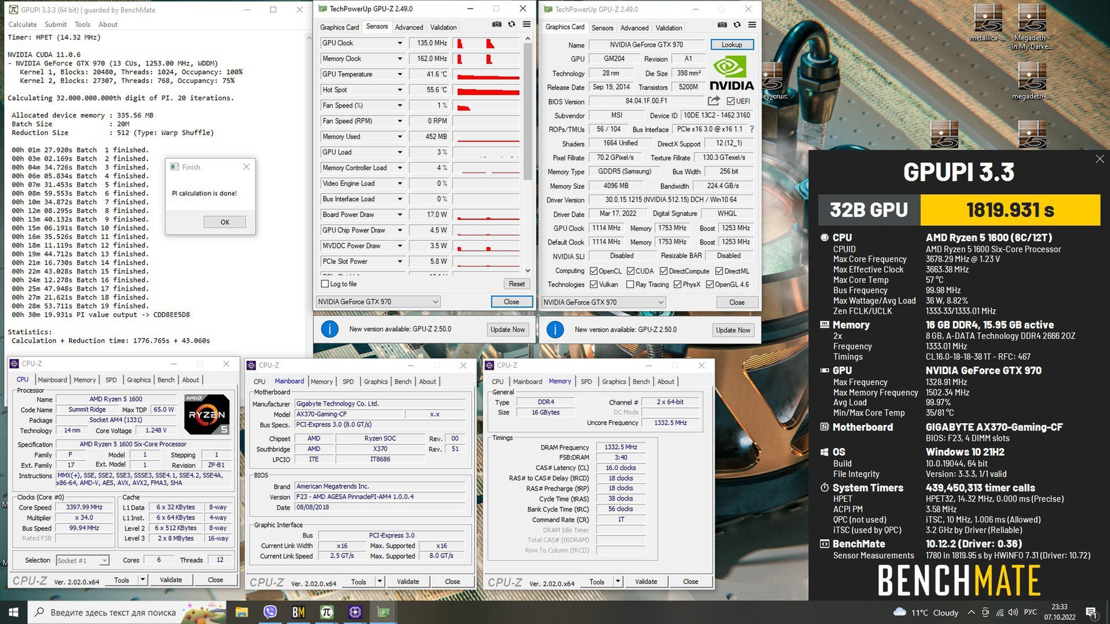Open the hamburger menu in GPU-Z Graphics Card window
Viewport: 1110px width, 624px height.
click(x=752, y=25)
